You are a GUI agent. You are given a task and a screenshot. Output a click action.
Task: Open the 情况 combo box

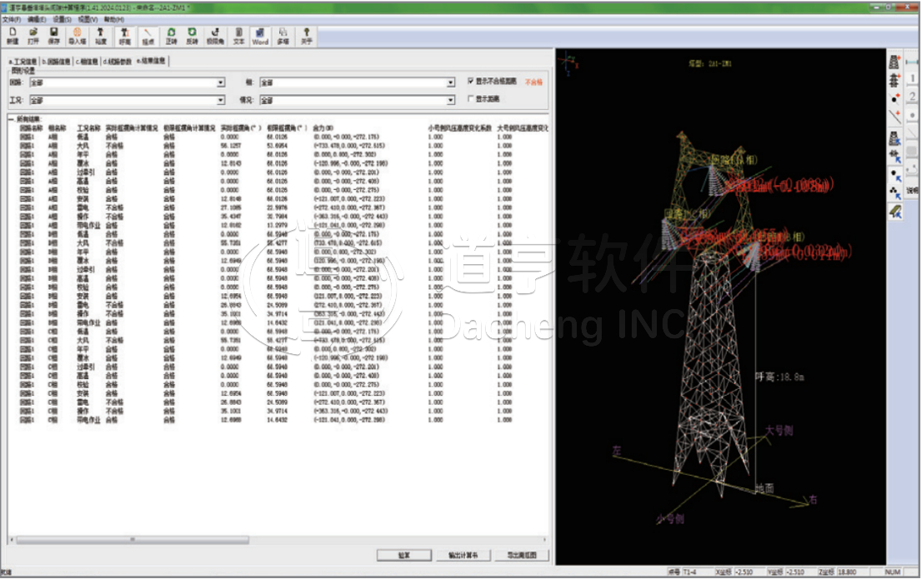(x=450, y=100)
